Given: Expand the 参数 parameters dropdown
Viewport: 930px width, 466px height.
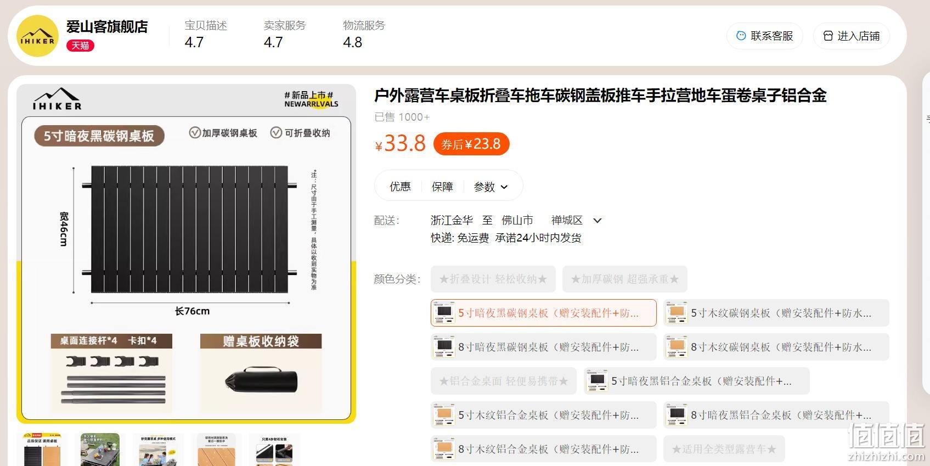Looking at the screenshot, I should pyautogui.click(x=491, y=187).
